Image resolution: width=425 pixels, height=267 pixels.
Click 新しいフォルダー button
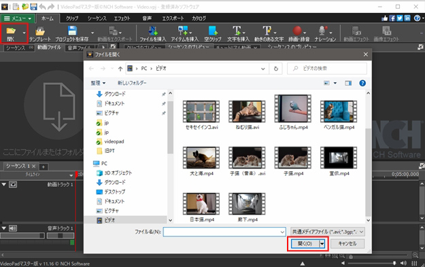pos(132,83)
